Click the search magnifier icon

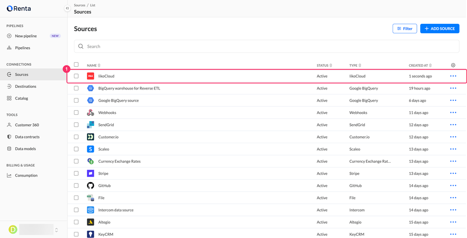pyautogui.click(x=81, y=46)
